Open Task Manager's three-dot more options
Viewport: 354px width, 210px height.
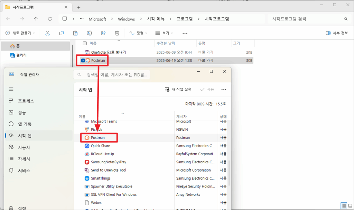click(224, 90)
